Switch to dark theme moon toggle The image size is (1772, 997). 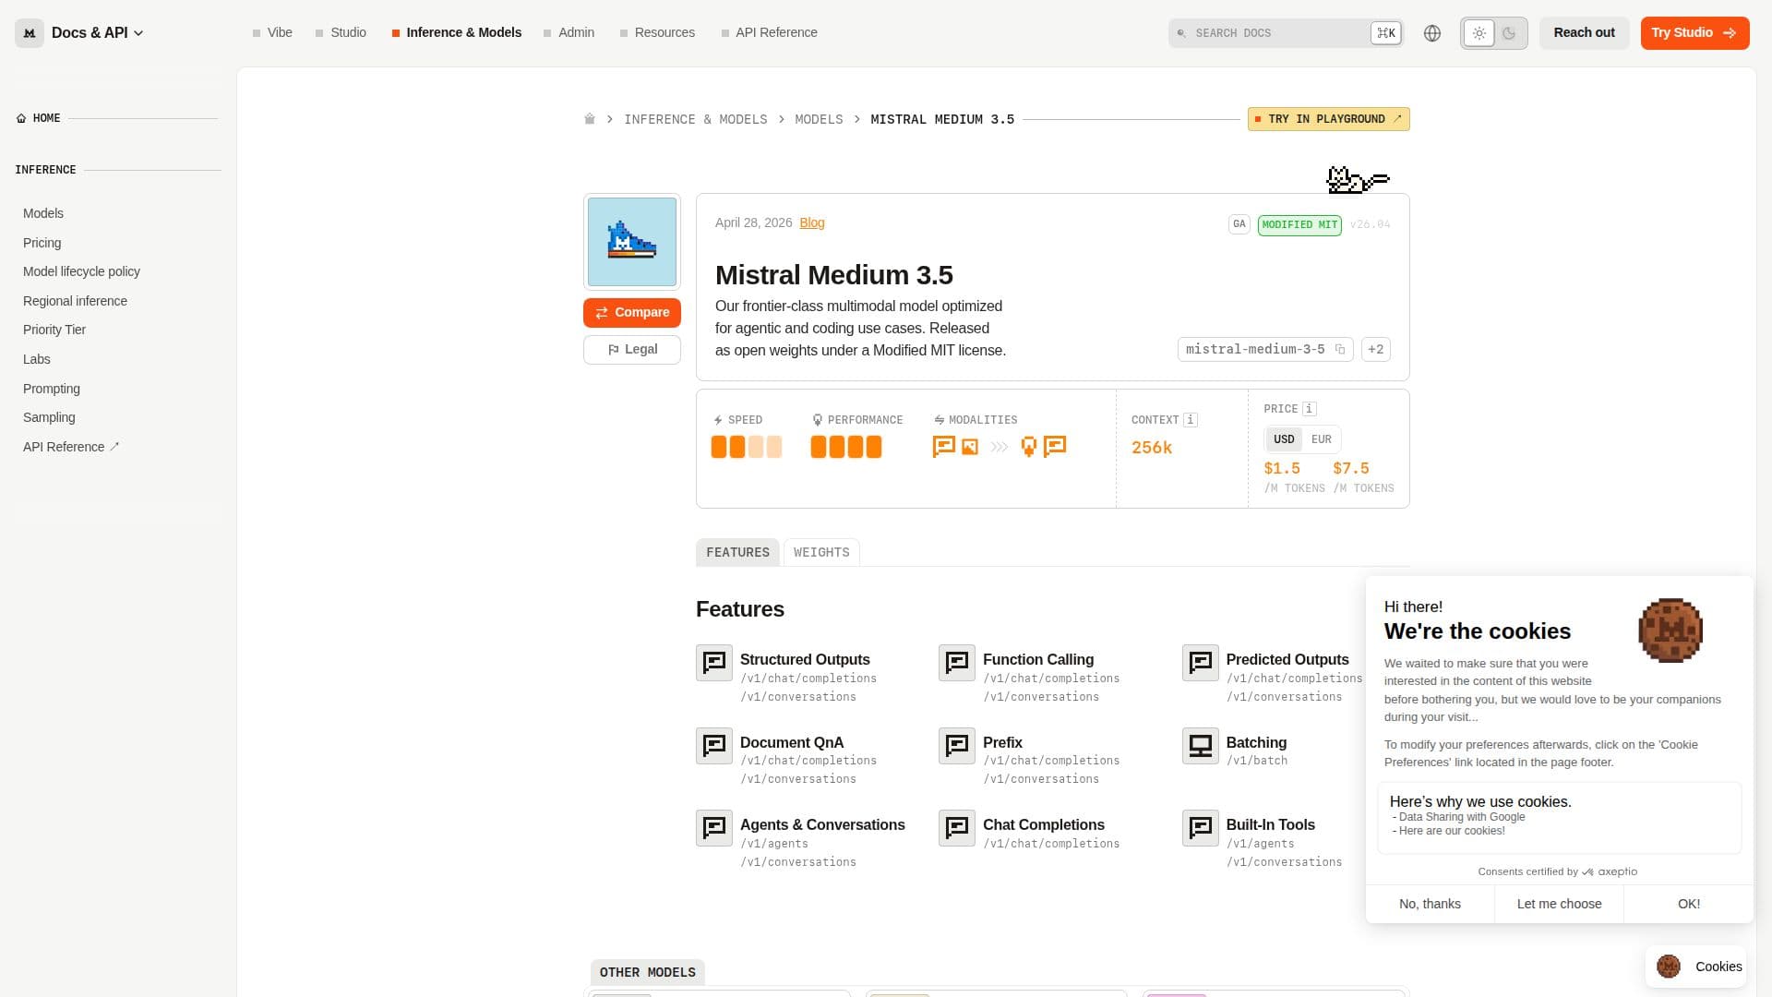point(1509,33)
